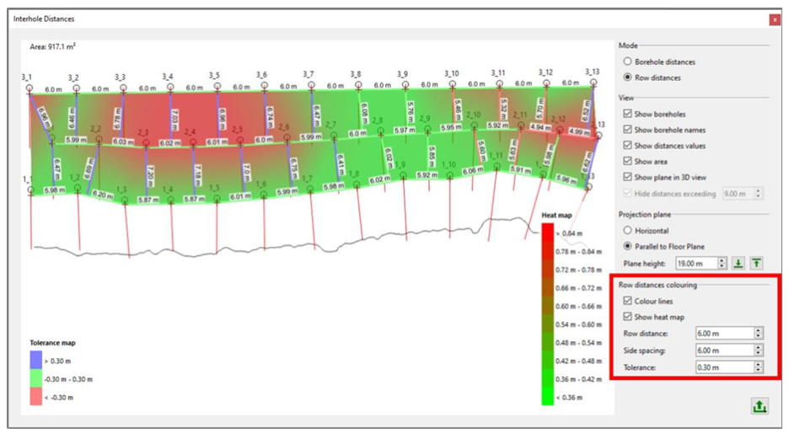Click the Row distance spinner arrows
The width and height of the screenshot is (789, 433).
tap(758, 334)
